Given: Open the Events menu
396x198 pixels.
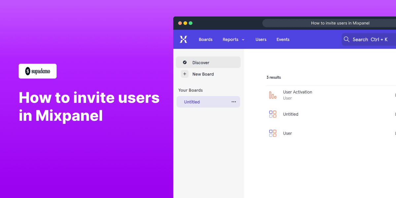Looking at the screenshot, I should point(283,39).
